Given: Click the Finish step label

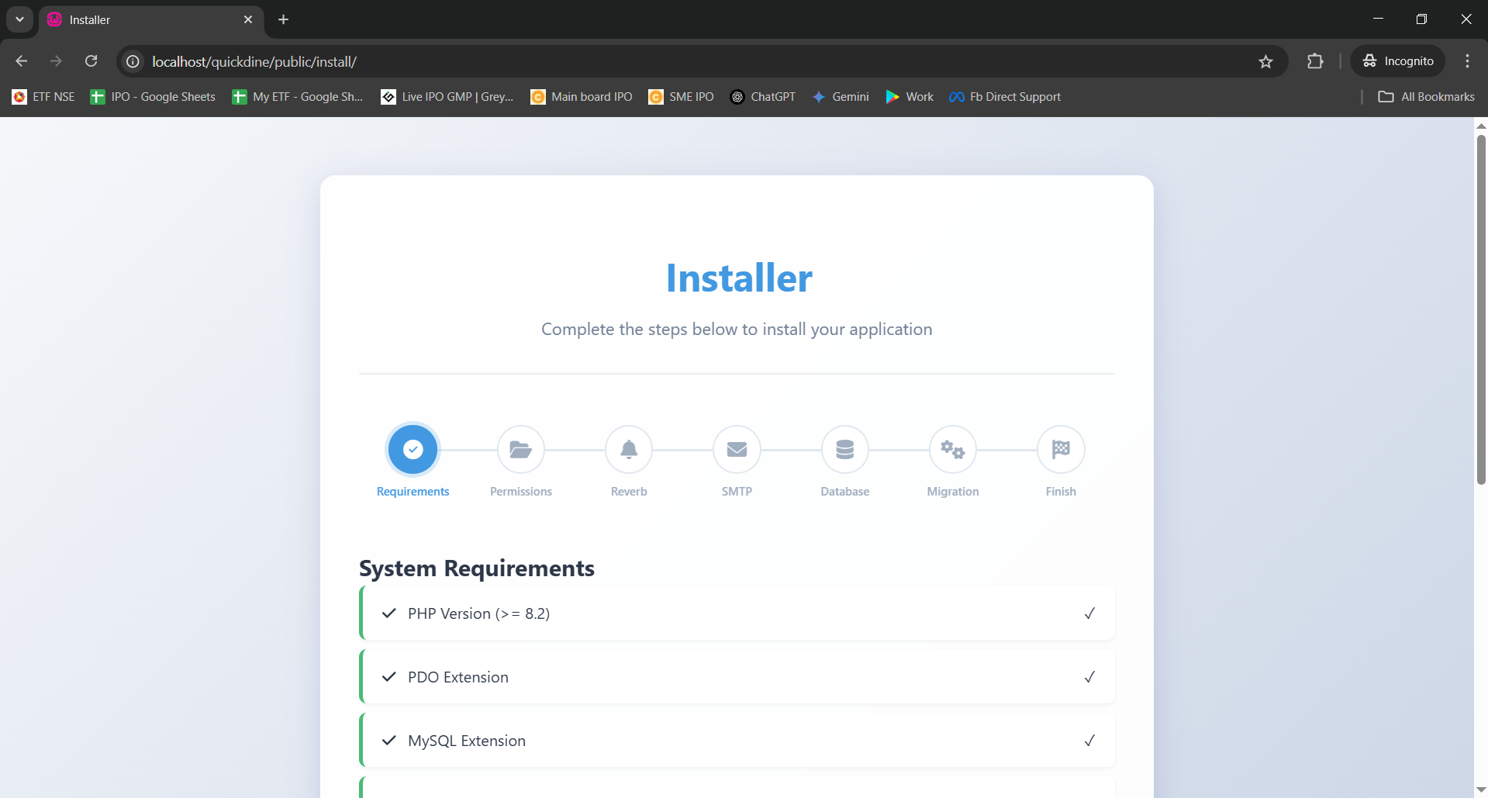Looking at the screenshot, I should (1061, 492).
